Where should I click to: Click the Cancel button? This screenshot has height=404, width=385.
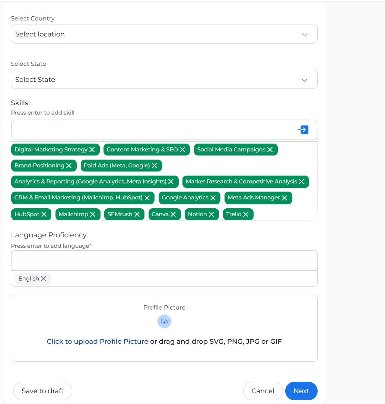click(263, 391)
